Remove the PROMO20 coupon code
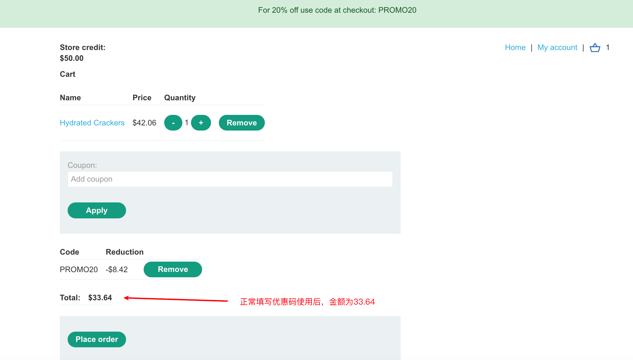 (173, 269)
